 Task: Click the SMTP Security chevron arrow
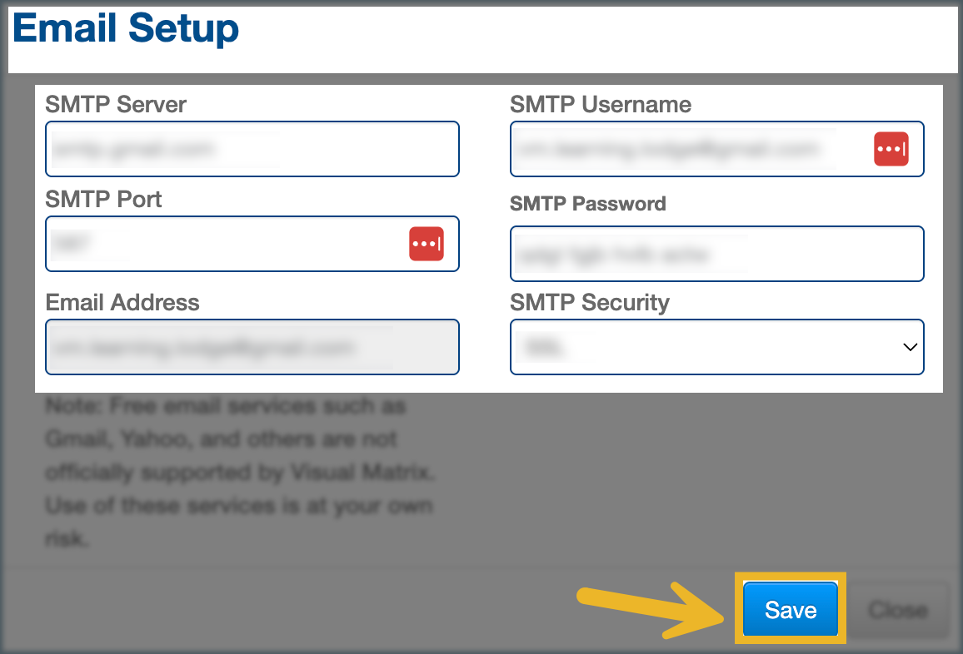tap(910, 347)
